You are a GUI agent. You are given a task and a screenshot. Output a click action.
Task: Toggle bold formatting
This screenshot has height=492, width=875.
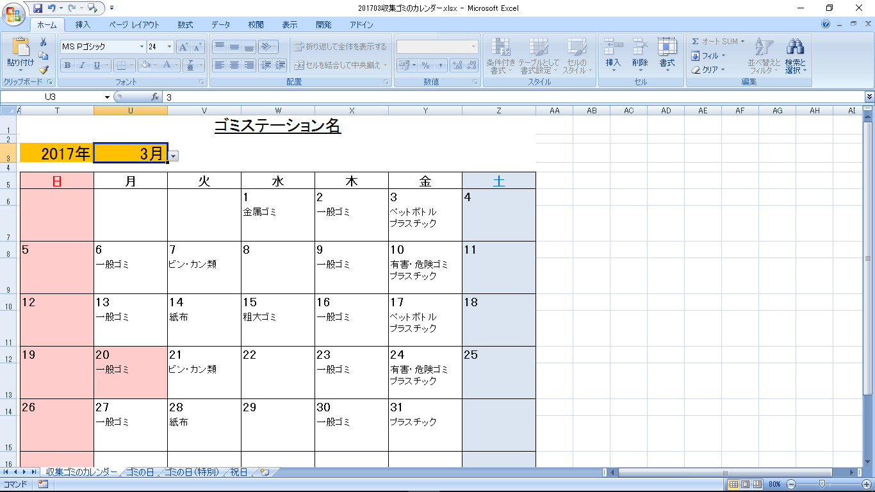(x=67, y=65)
